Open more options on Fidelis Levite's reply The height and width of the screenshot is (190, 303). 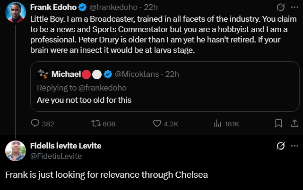(293, 146)
